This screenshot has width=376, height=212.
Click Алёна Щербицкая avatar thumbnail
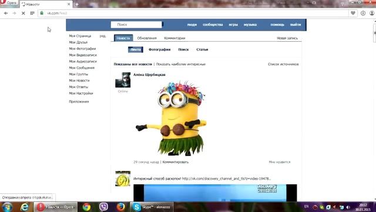[123, 80]
